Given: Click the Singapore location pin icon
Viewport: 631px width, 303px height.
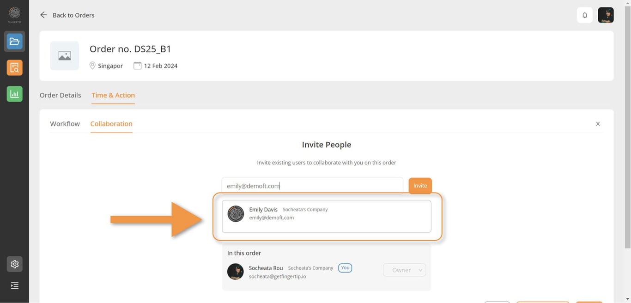Looking at the screenshot, I should click(92, 65).
